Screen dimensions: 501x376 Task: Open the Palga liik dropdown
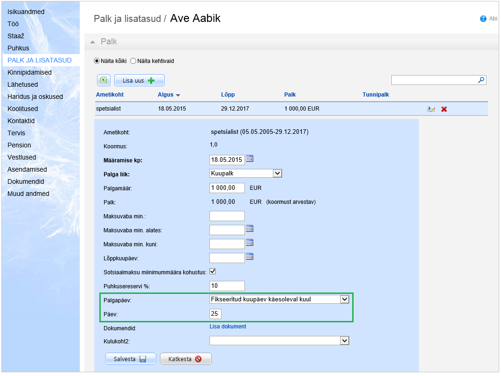pos(277,174)
